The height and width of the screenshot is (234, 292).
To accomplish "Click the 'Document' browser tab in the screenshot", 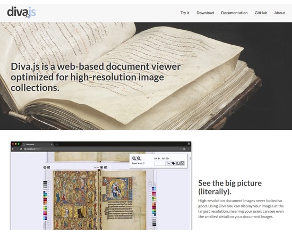I will [x=38, y=145].
